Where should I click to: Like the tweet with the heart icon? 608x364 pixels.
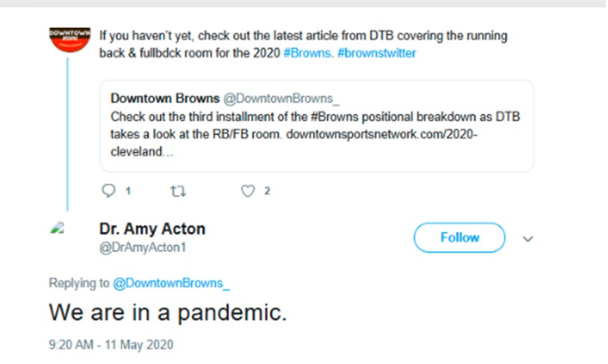[248, 191]
